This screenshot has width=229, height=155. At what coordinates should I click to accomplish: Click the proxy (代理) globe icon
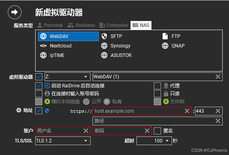[x=166, y=86]
